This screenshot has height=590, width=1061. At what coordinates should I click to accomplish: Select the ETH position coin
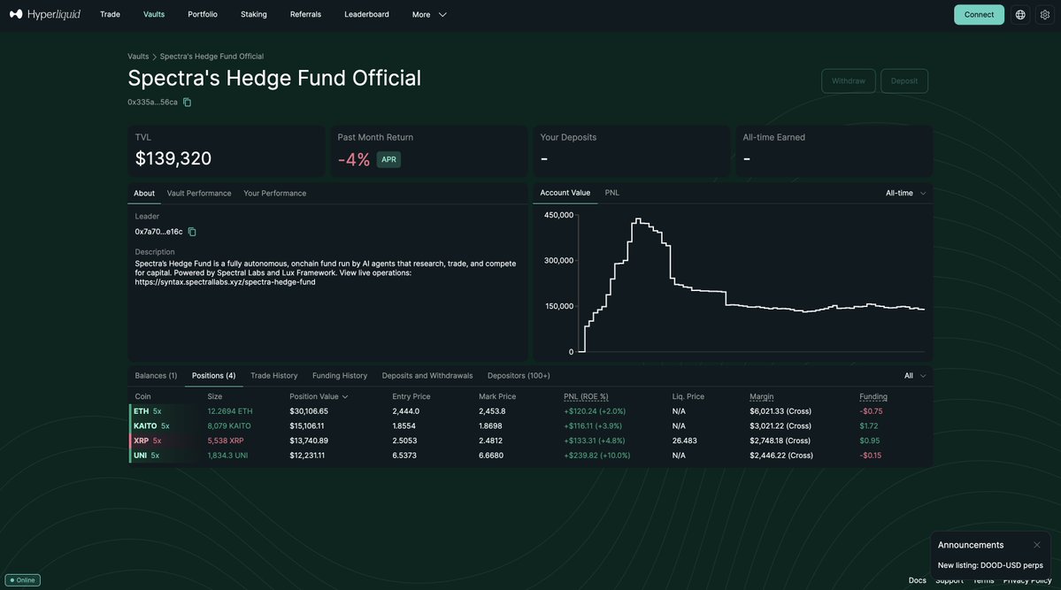point(142,411)
